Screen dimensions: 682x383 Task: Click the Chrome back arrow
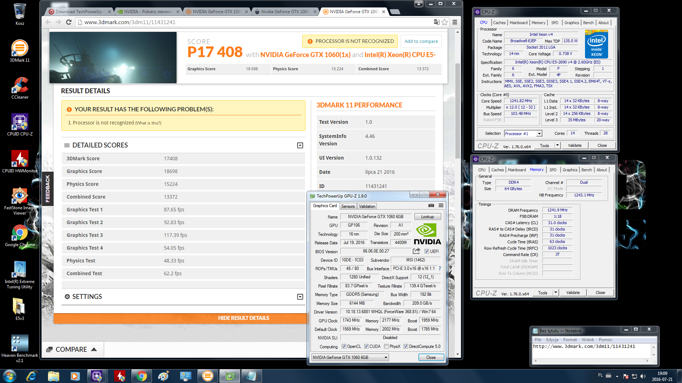[x=48, y=22]
